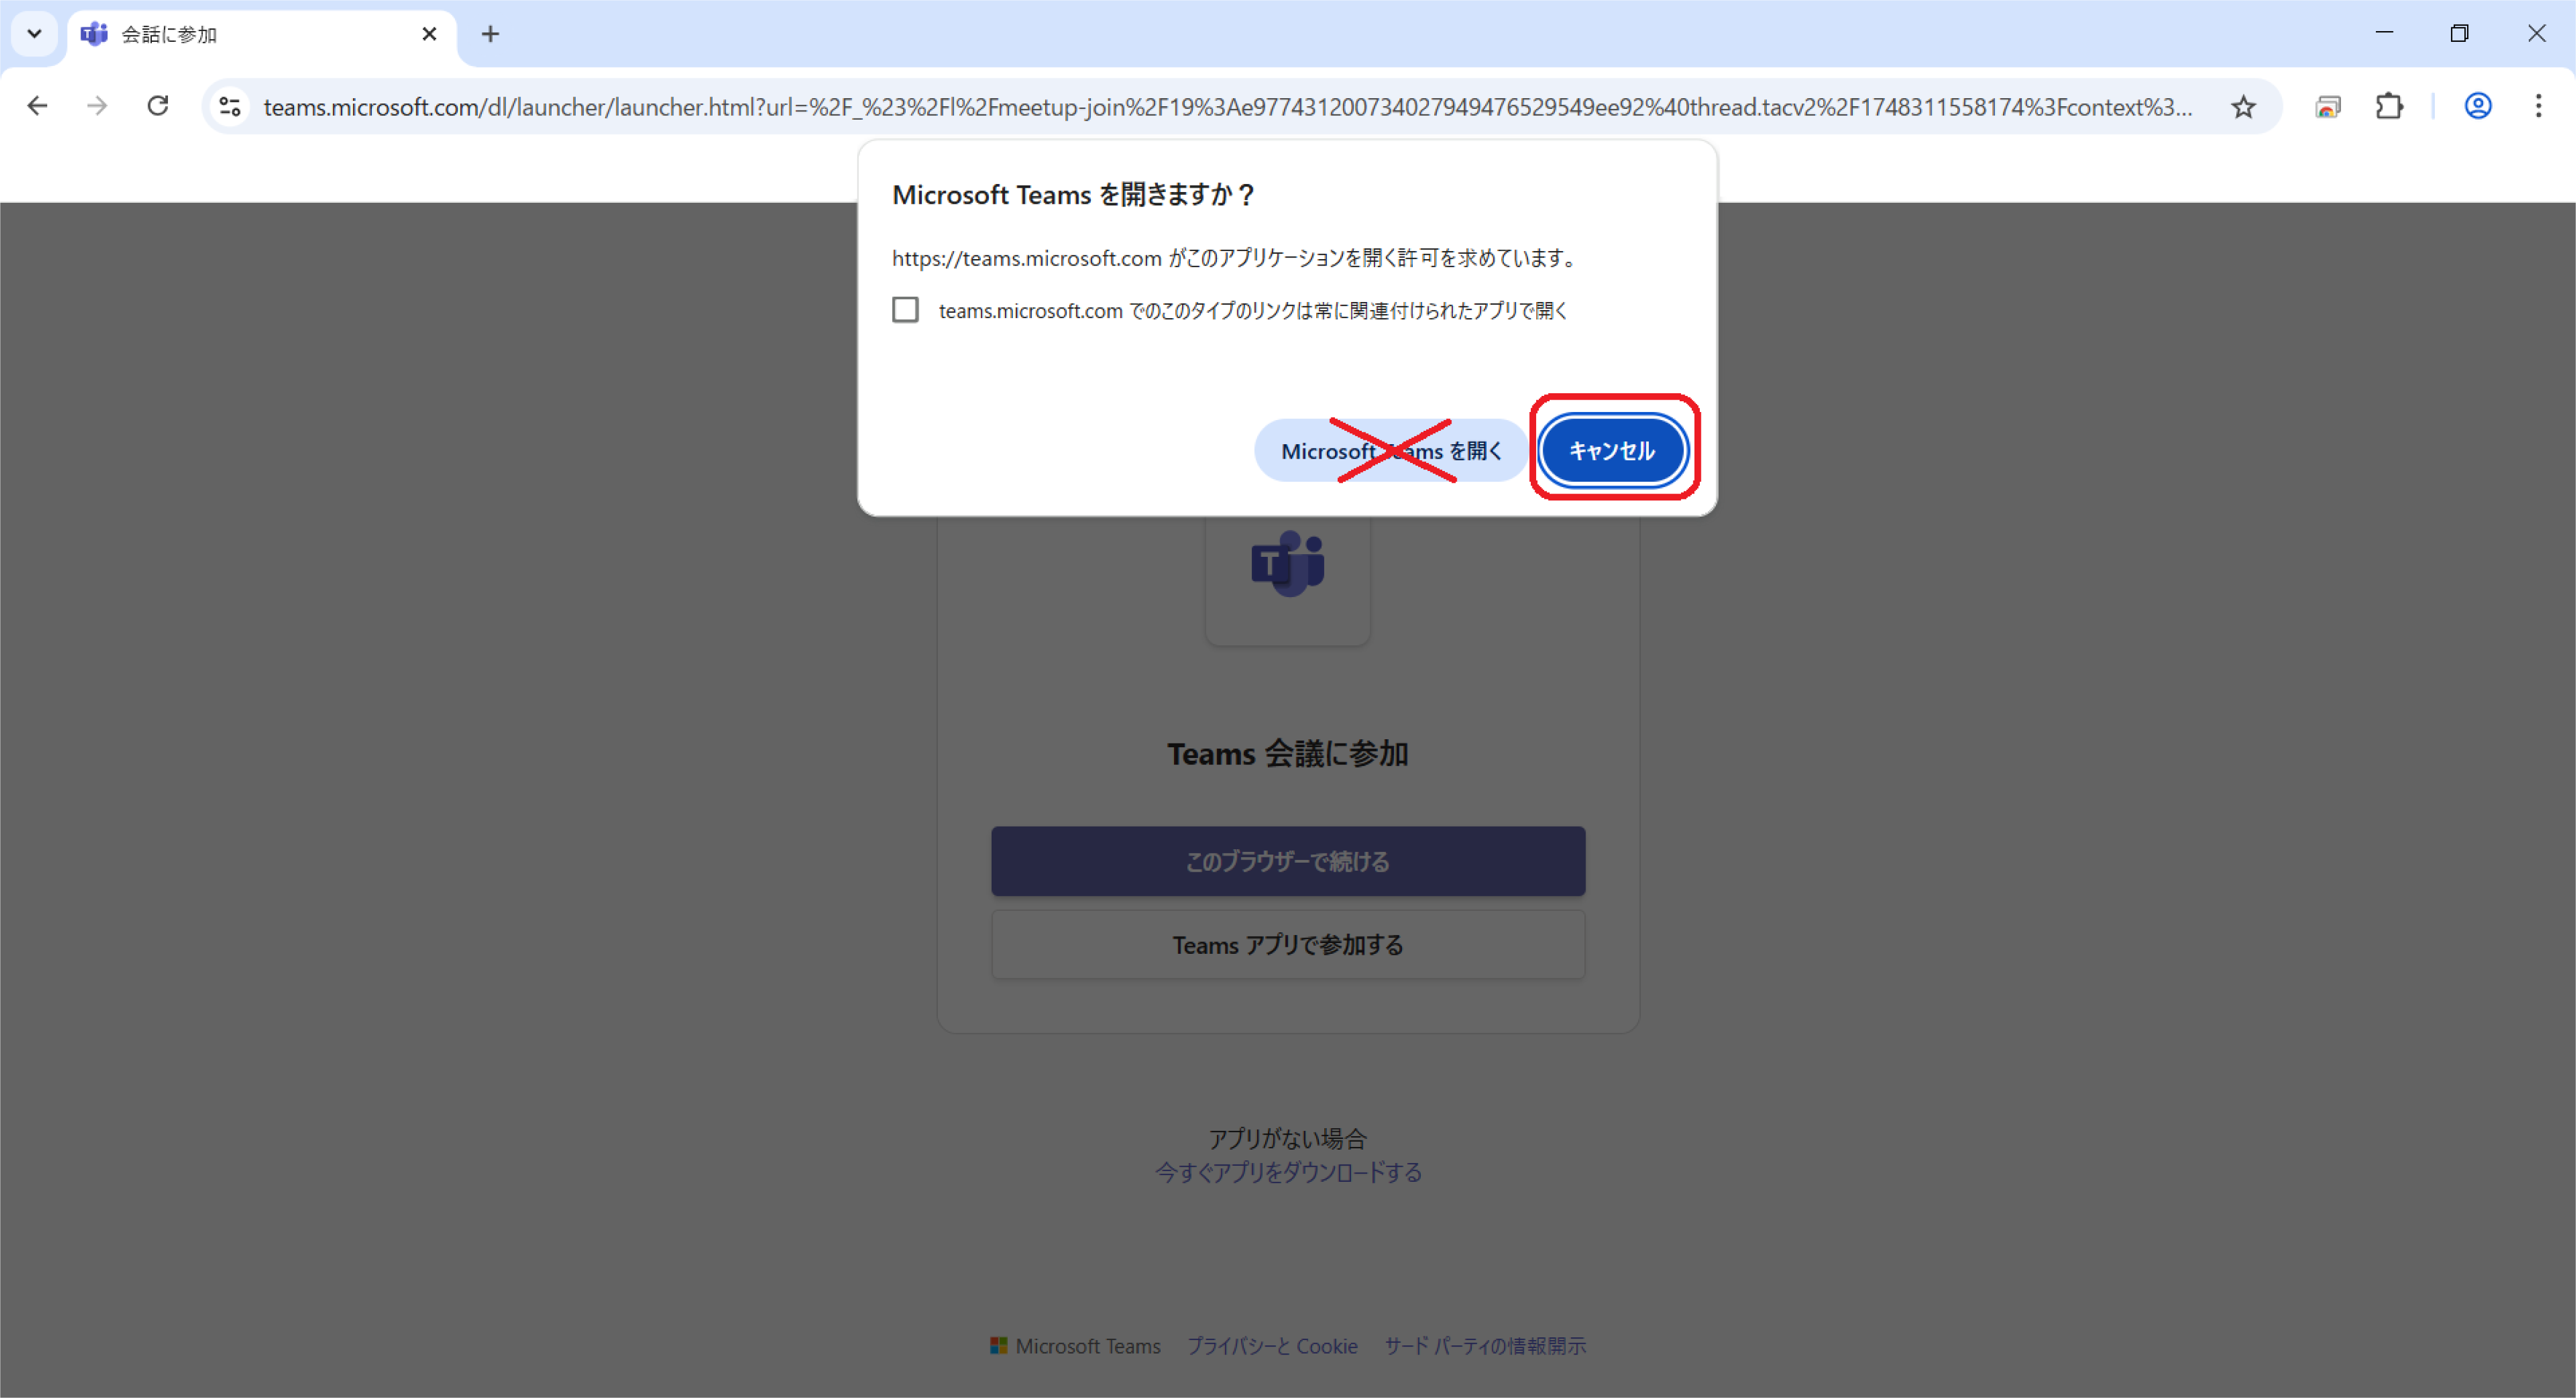Click the cast/media icon beside the bookmark star

click(2328, 106)
